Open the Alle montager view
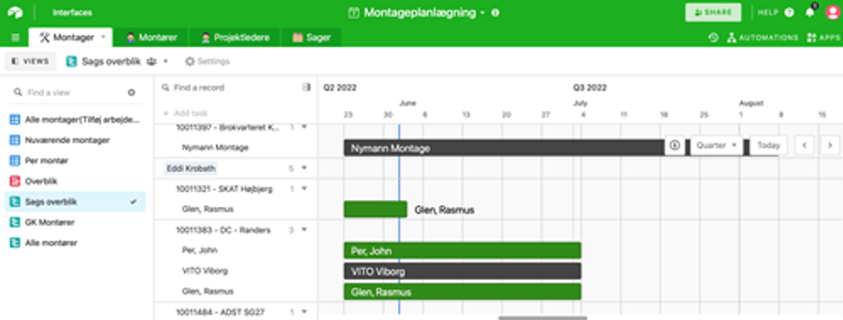 [76, 120]
